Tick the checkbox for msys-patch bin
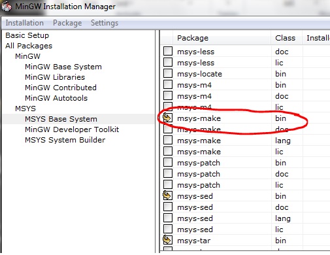This screenshot has width=330, height=255. [x=168, y=162]
